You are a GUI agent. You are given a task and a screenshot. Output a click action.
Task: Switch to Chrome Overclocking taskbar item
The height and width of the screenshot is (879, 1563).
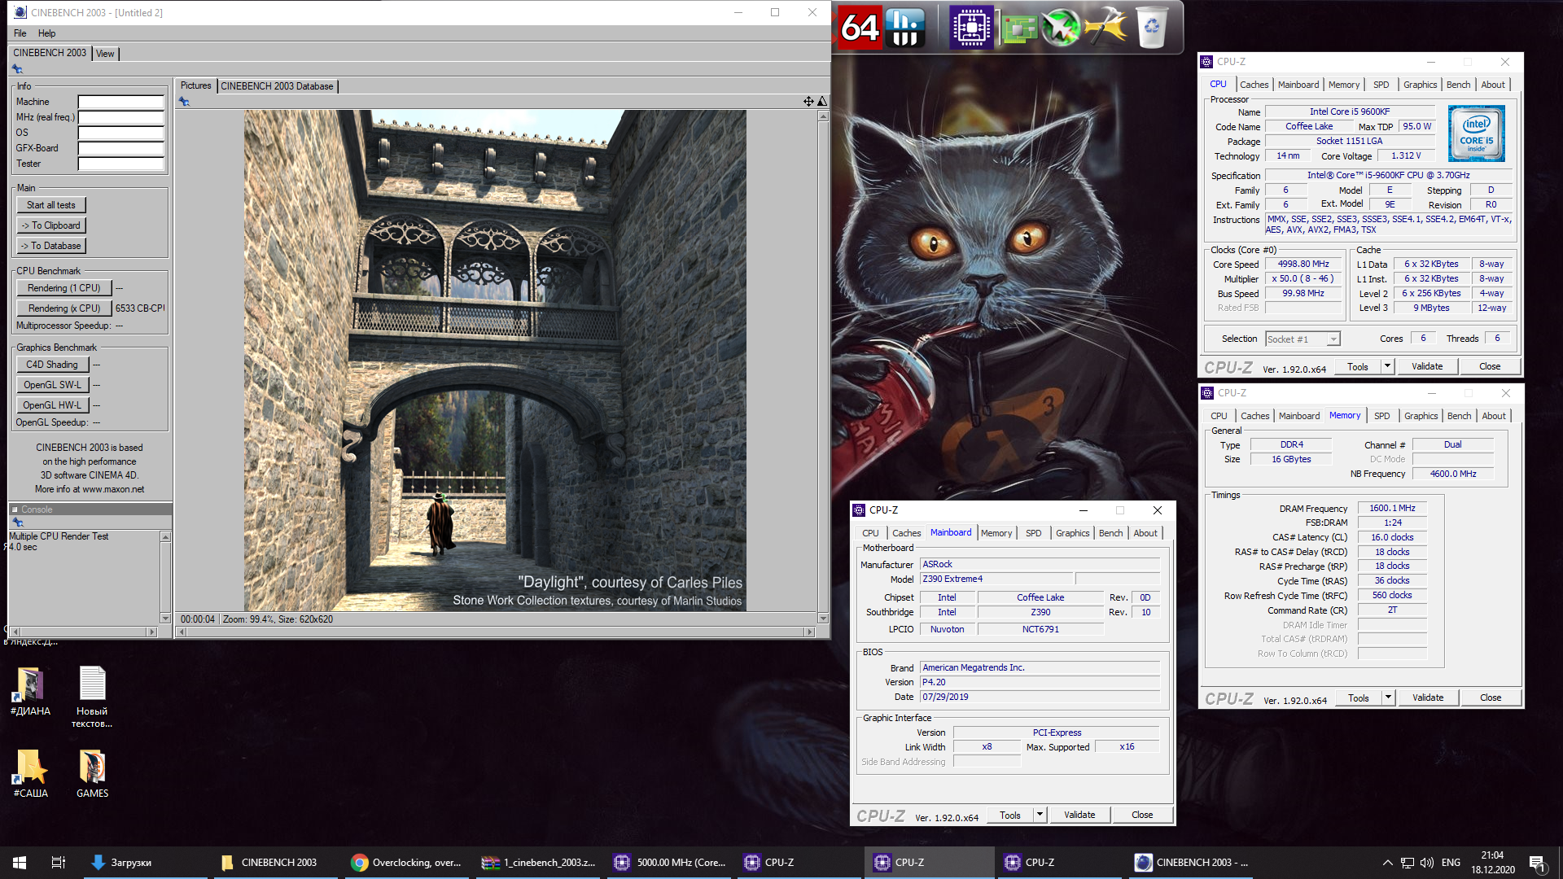pos(405,863)
